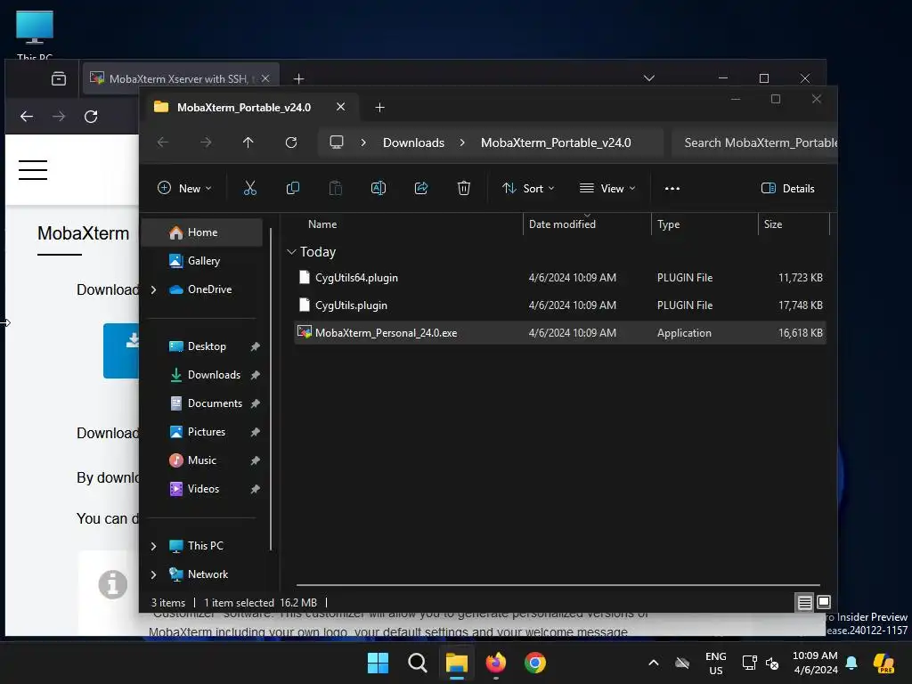Open the Sort dropdown menu
The image size is (912, 684).
529,189
